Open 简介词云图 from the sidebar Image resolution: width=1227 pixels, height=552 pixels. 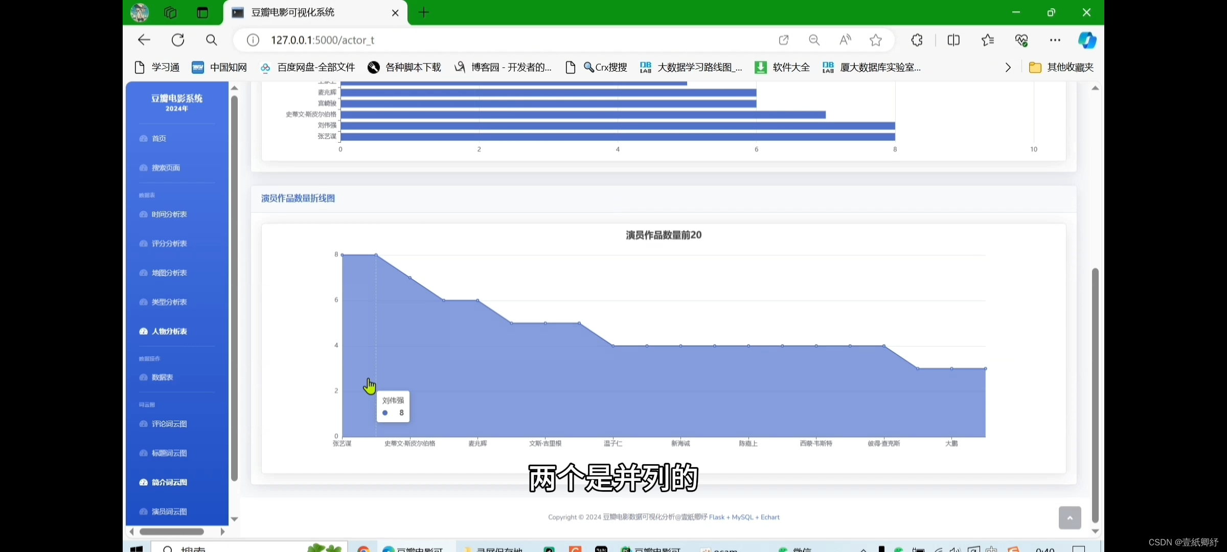click(x=169, y=482)
